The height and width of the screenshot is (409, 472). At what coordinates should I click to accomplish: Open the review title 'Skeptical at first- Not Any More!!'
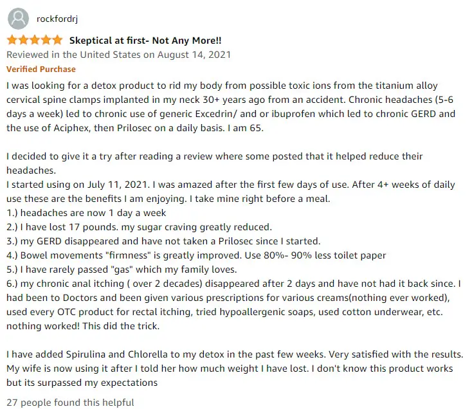point(145,41)
